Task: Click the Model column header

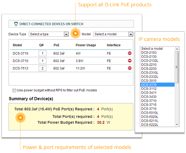Action: [17, 45]
